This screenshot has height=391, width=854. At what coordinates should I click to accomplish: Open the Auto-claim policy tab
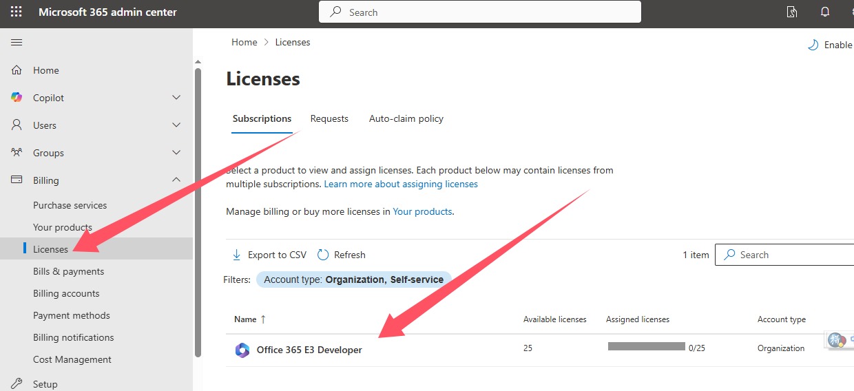coord(406,118)
